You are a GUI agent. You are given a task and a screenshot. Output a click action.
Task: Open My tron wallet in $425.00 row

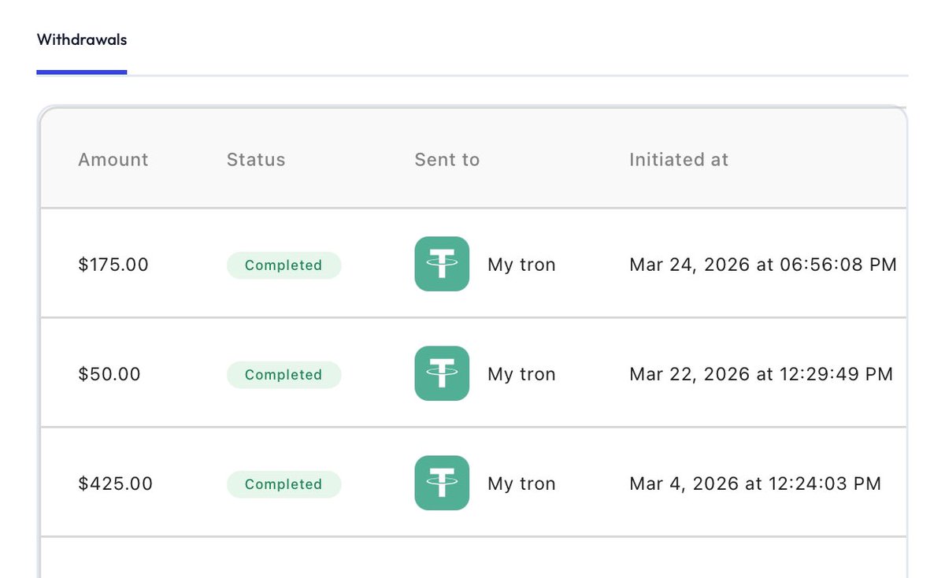click(x=522, y=484)
